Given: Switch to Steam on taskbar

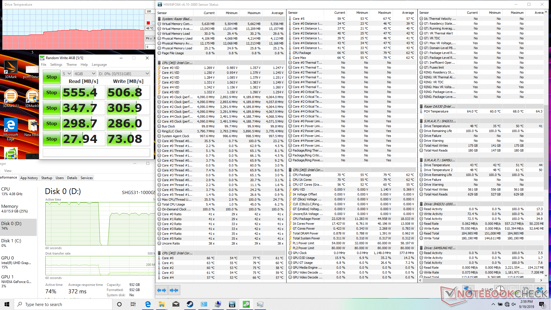Looking at the screenshot, I should click(x=190, y=304).
